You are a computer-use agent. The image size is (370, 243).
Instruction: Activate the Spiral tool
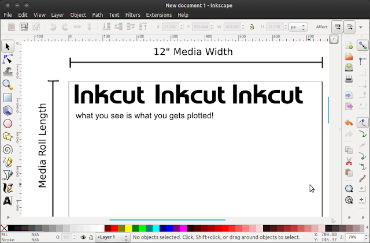[x=8, y=149]
